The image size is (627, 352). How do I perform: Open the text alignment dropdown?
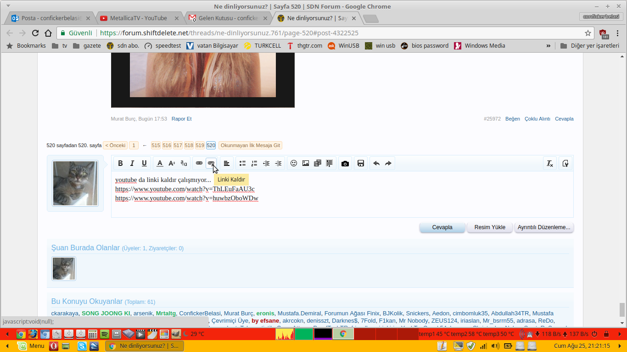(227, 163)
